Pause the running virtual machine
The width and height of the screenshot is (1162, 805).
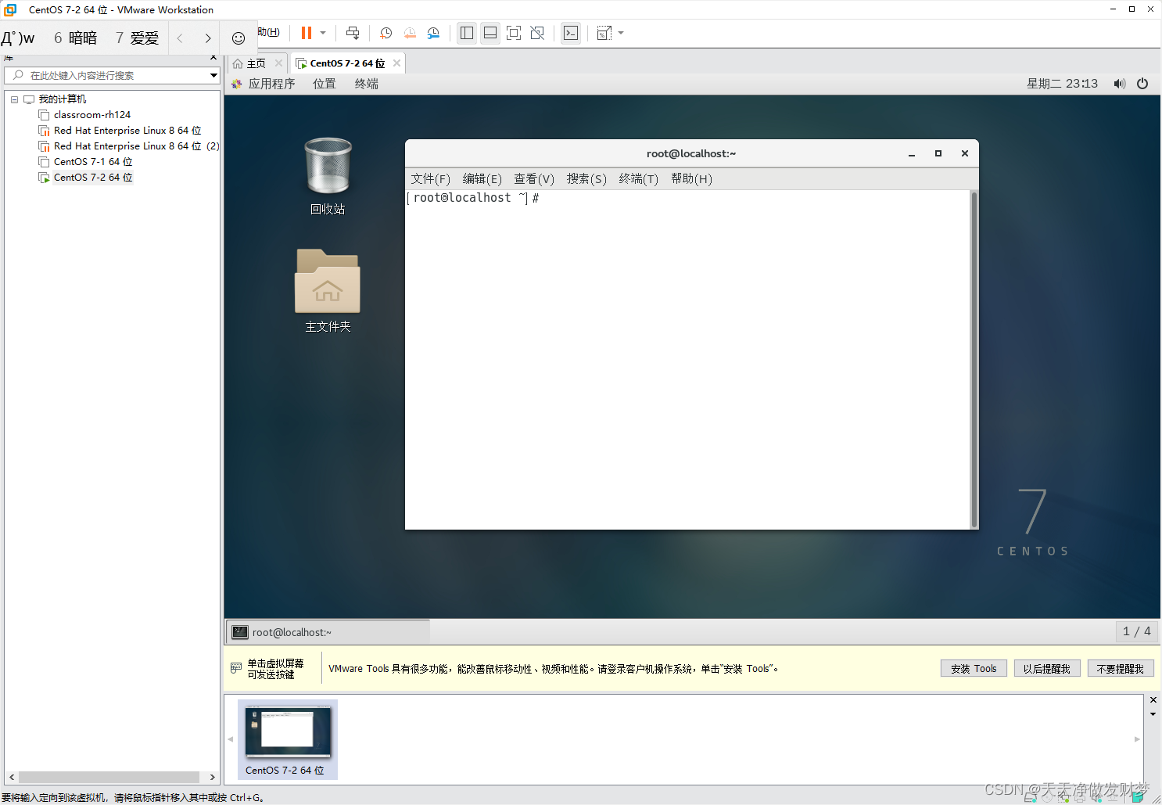[307, 33]
